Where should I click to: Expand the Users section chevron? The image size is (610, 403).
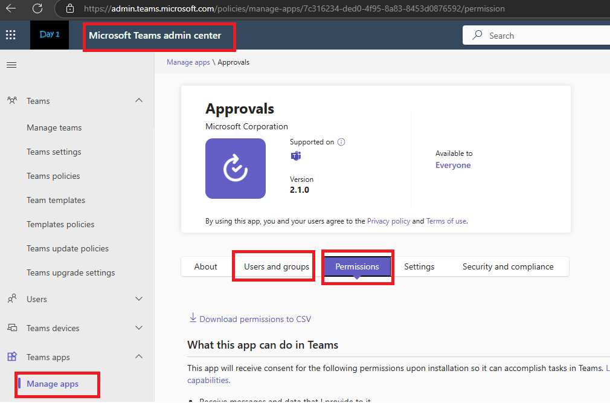click(139, 298)
